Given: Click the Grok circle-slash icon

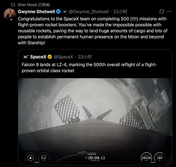Looking at the screenshot, I should pyautogui.click(x=161, y=12).
